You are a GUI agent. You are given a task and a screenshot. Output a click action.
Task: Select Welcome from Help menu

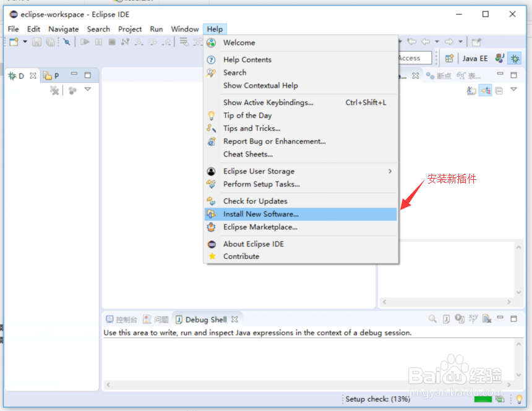301,43
